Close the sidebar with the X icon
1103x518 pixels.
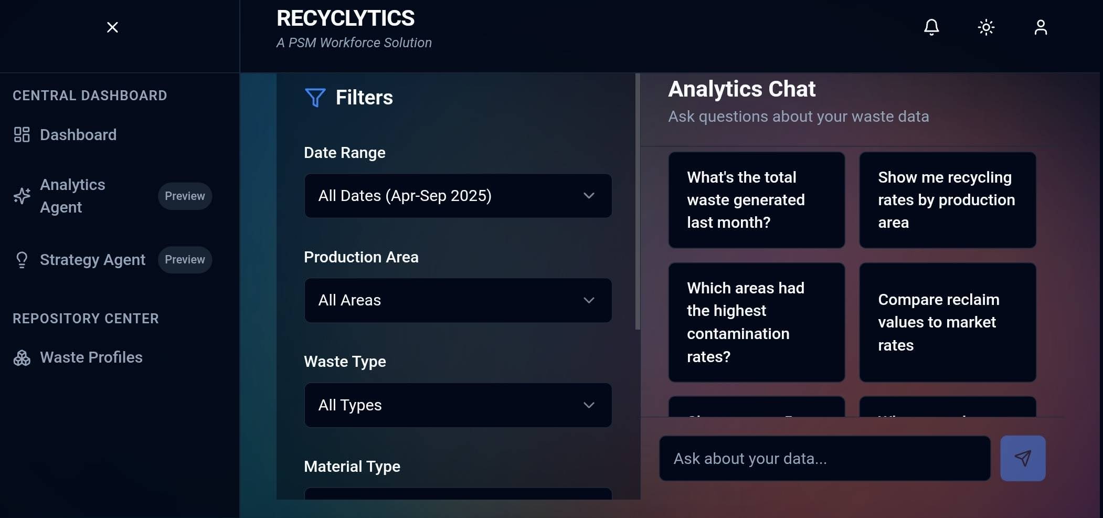point(112,27)
